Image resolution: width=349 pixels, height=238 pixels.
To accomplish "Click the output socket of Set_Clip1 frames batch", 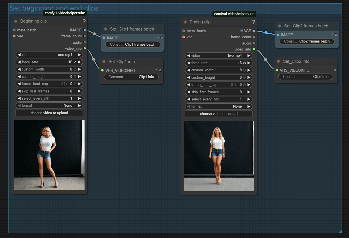I will click(162, 38).
